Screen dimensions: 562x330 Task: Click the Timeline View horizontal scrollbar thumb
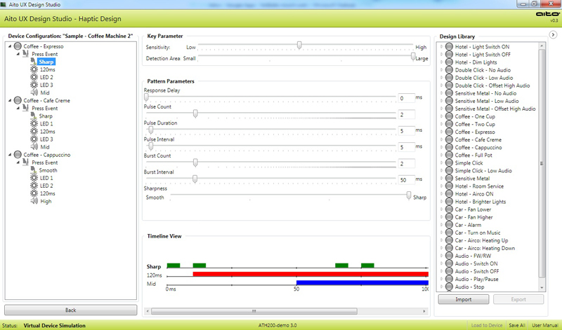point(254,311)
